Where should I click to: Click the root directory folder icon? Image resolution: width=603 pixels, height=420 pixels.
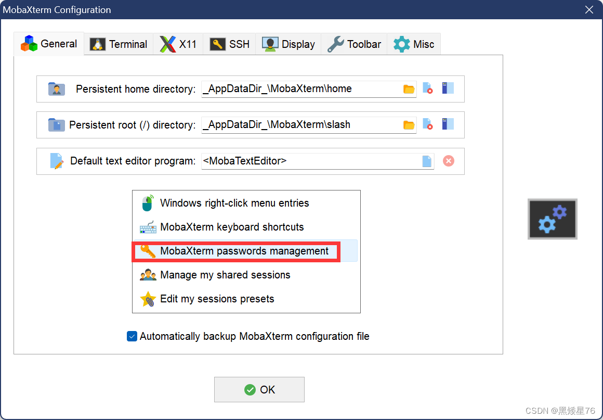coord(57,125)
